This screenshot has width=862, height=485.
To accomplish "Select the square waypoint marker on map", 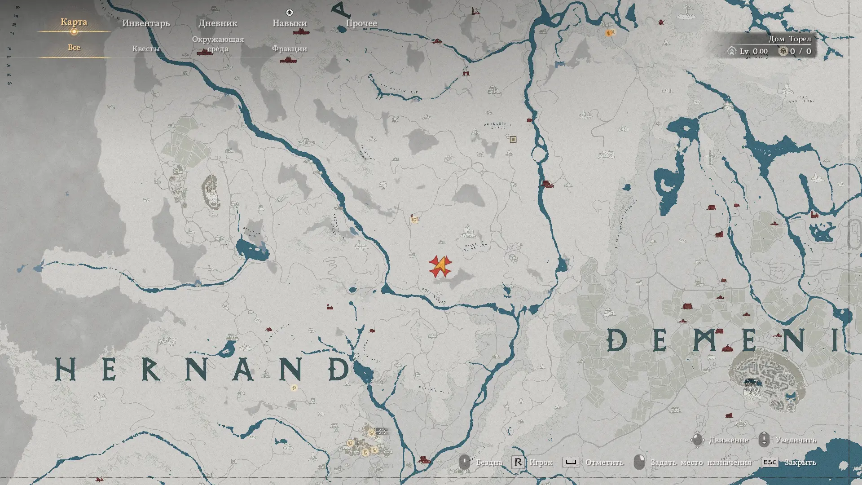I will pos(513,140).
